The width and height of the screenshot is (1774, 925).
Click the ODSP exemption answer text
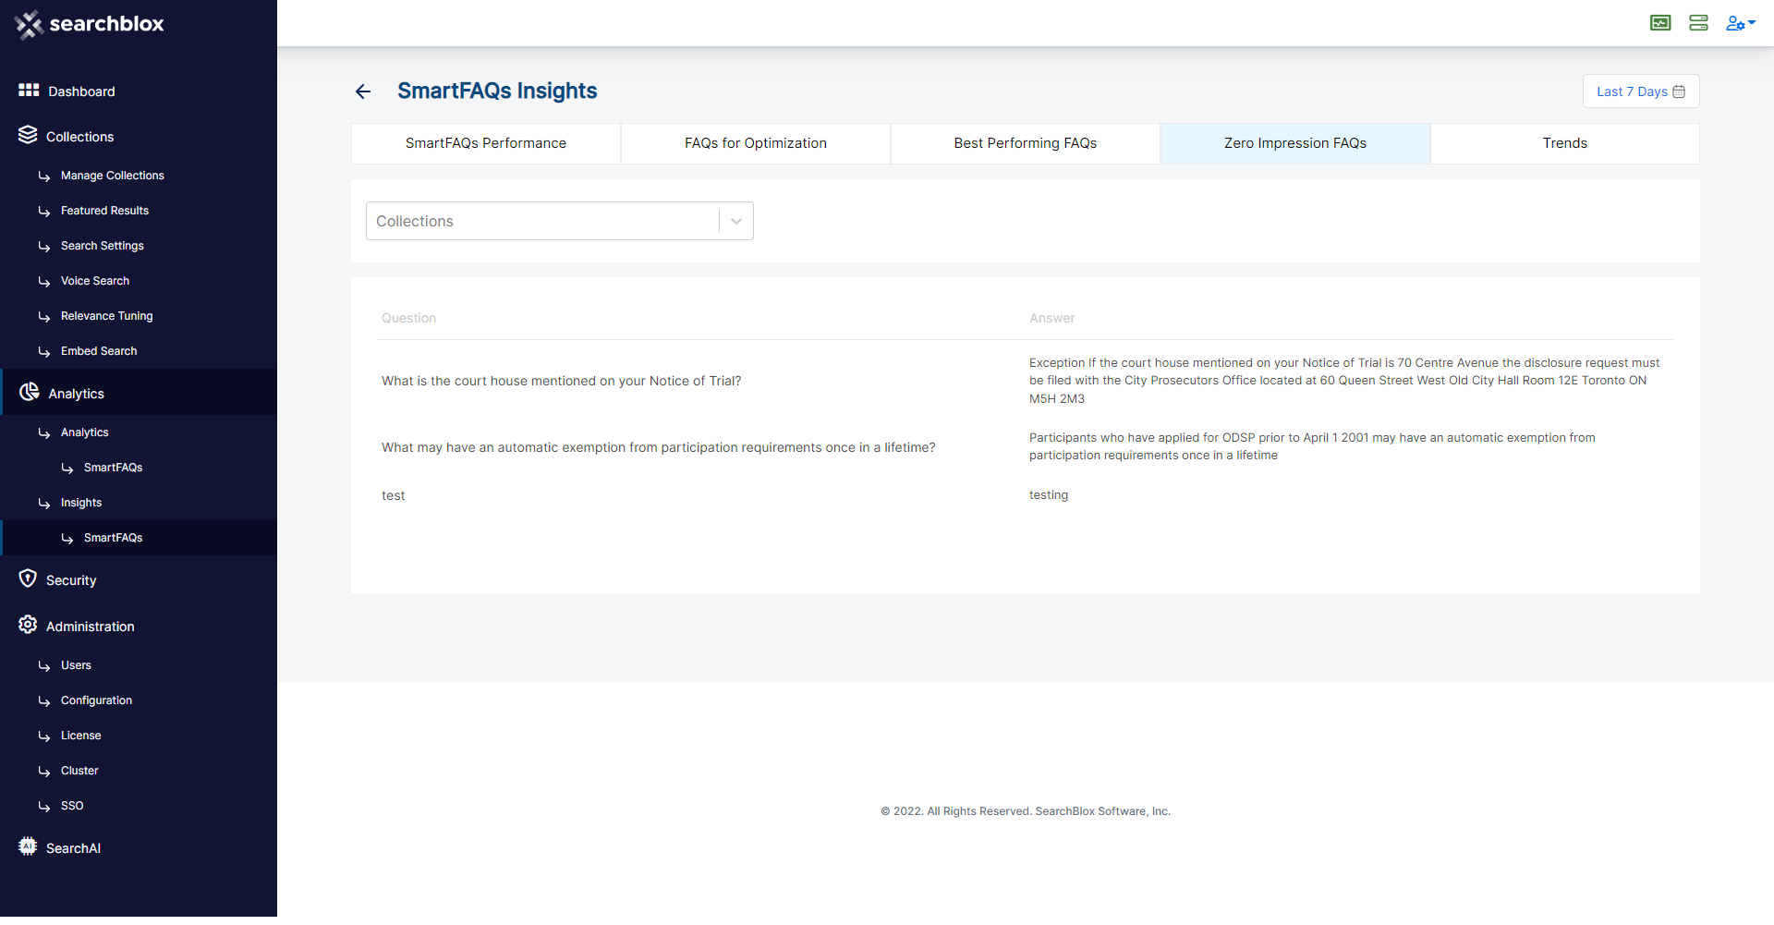click(1312, 446)
